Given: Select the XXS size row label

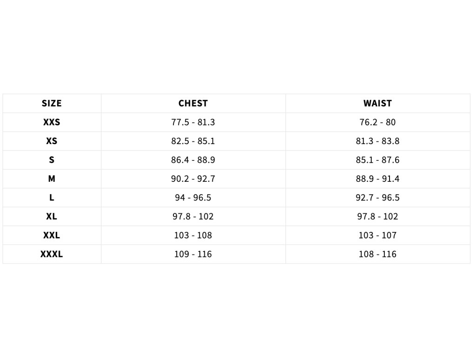Looking at the screenshot, I should tap(52, 122).
